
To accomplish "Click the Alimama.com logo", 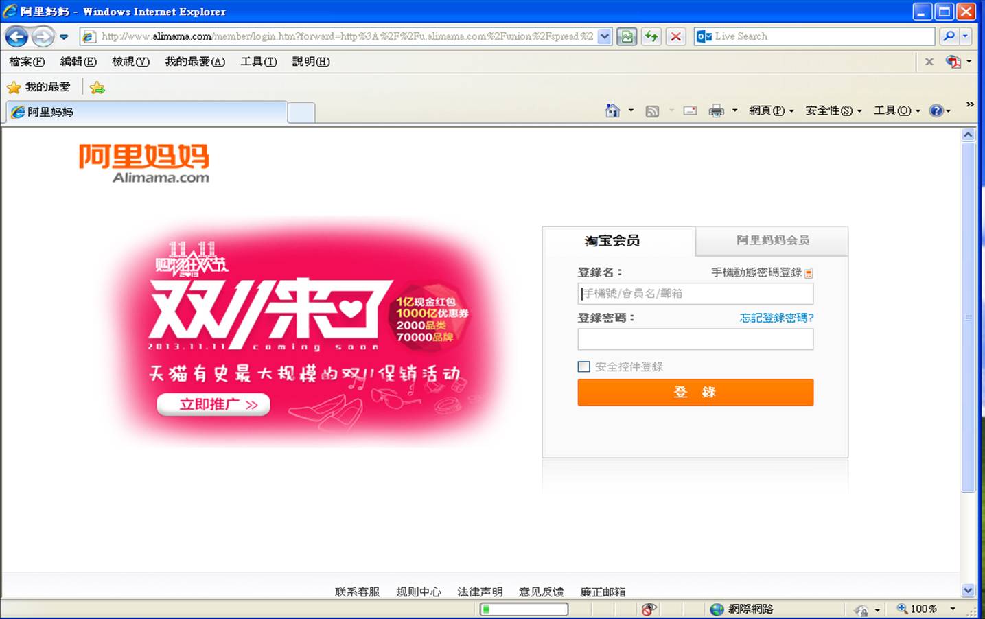I will [144, 163].
